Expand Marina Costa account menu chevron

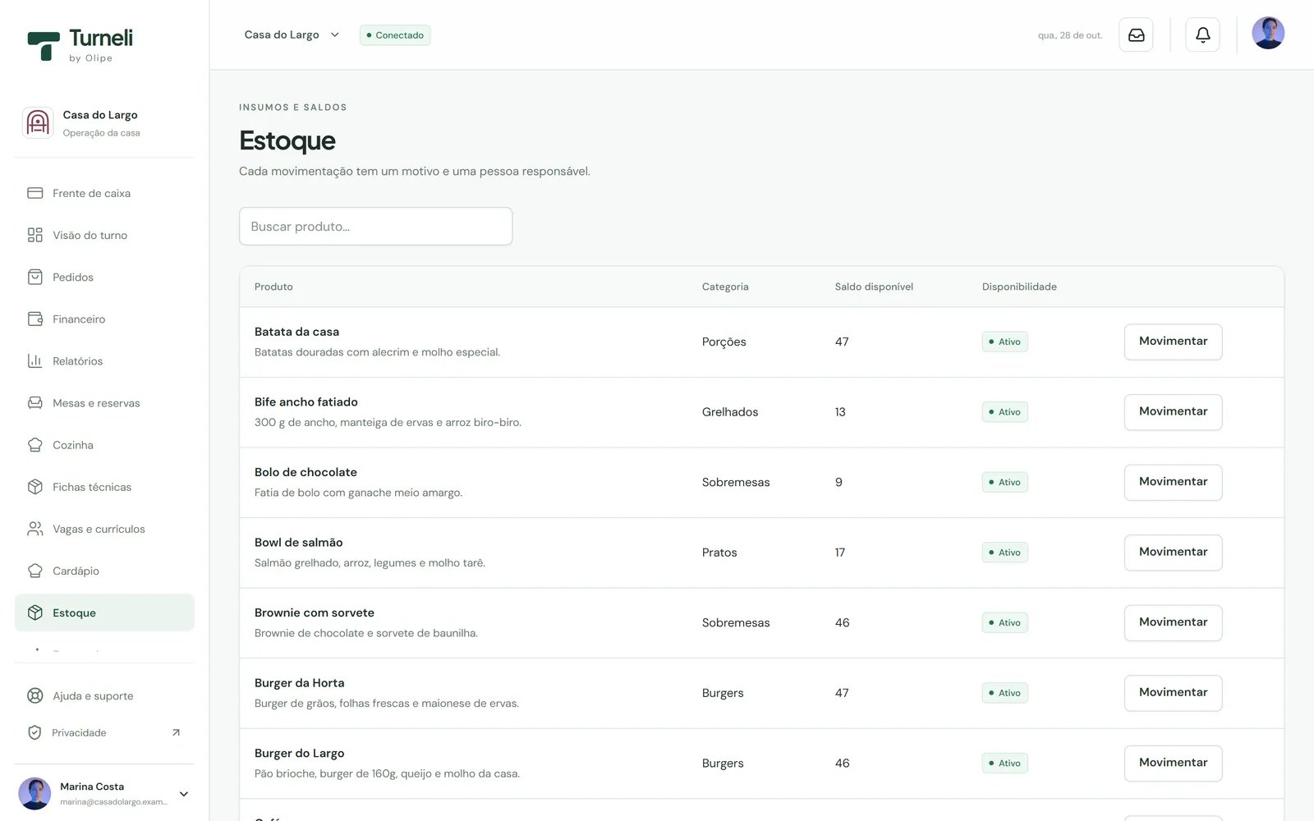click(184, 794)
